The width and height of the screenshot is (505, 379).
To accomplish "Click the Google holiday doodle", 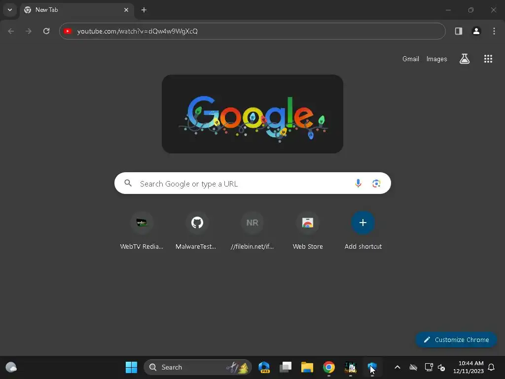I will tap(252, 114).
